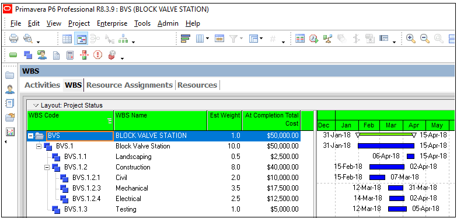This screenshot has width=457, height=218.
Task: Select the BVS.1.2.3 Mechanical row
Action: (x=163, y=188)
